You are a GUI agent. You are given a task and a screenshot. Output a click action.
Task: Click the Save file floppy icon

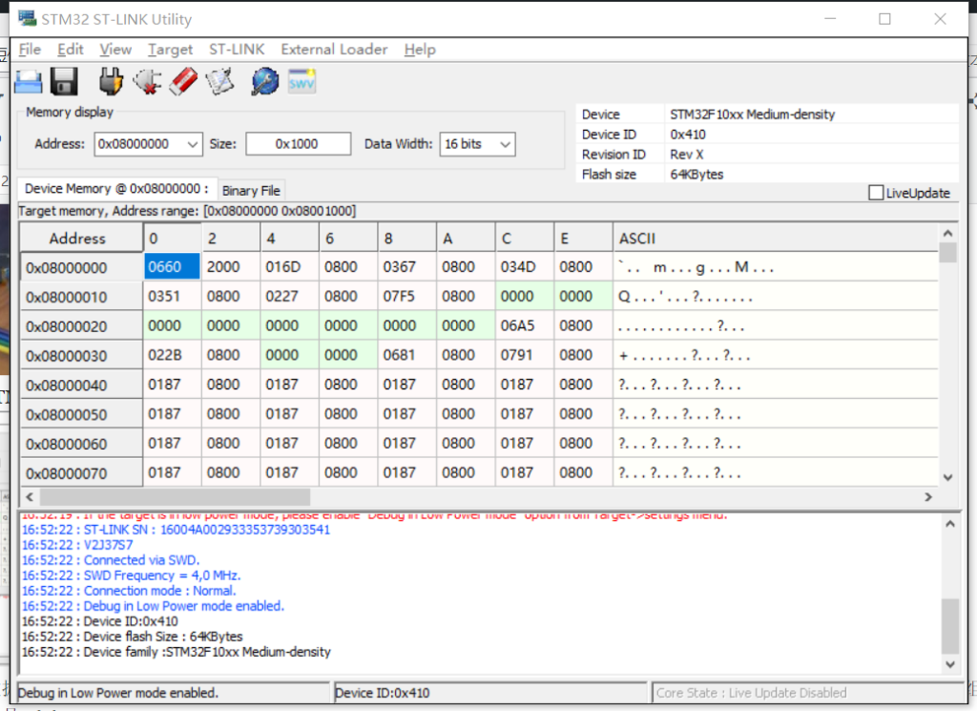point(64,82)
